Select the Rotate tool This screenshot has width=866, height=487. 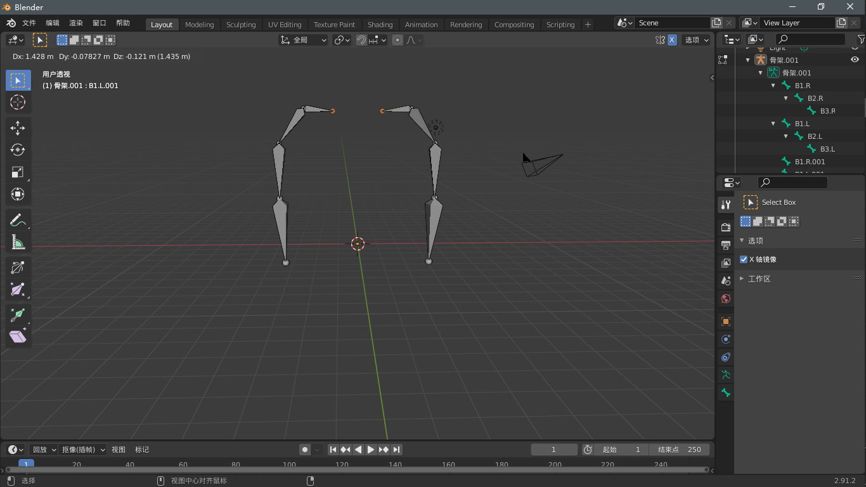(18, 150)
